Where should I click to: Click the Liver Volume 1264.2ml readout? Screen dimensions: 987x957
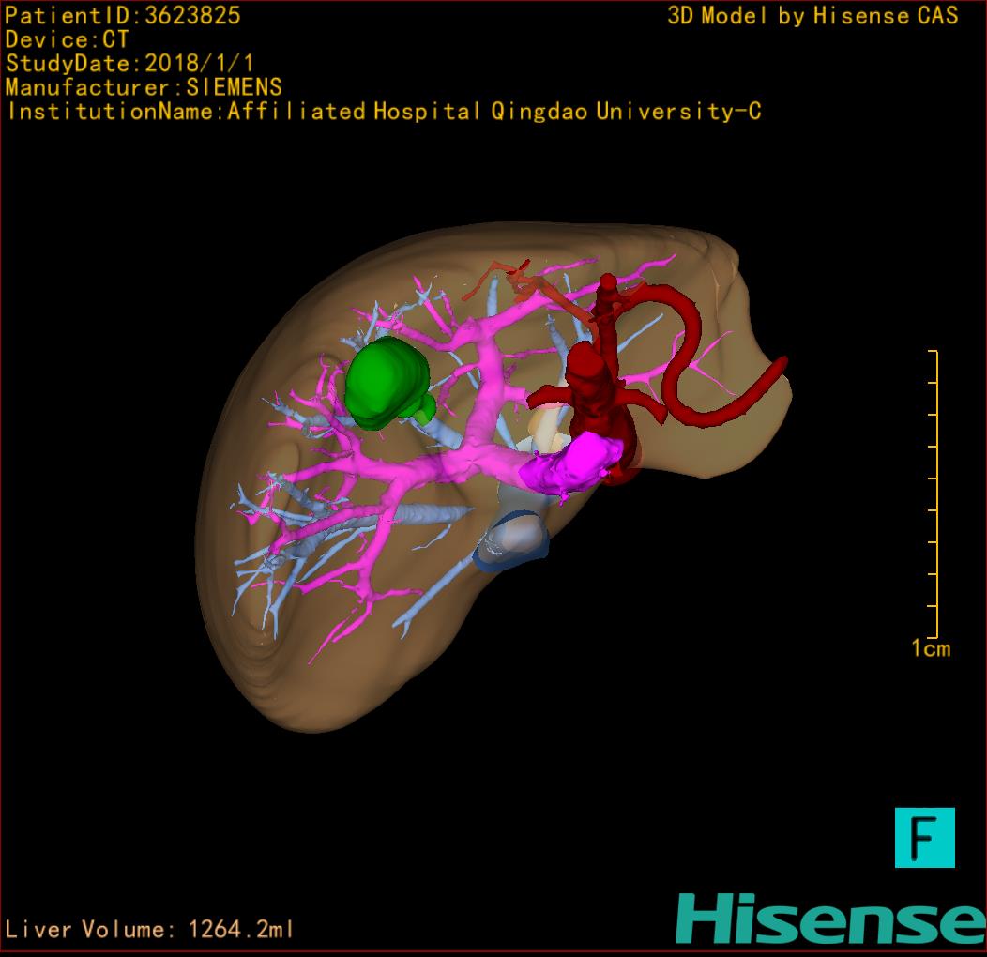[150, 930]
